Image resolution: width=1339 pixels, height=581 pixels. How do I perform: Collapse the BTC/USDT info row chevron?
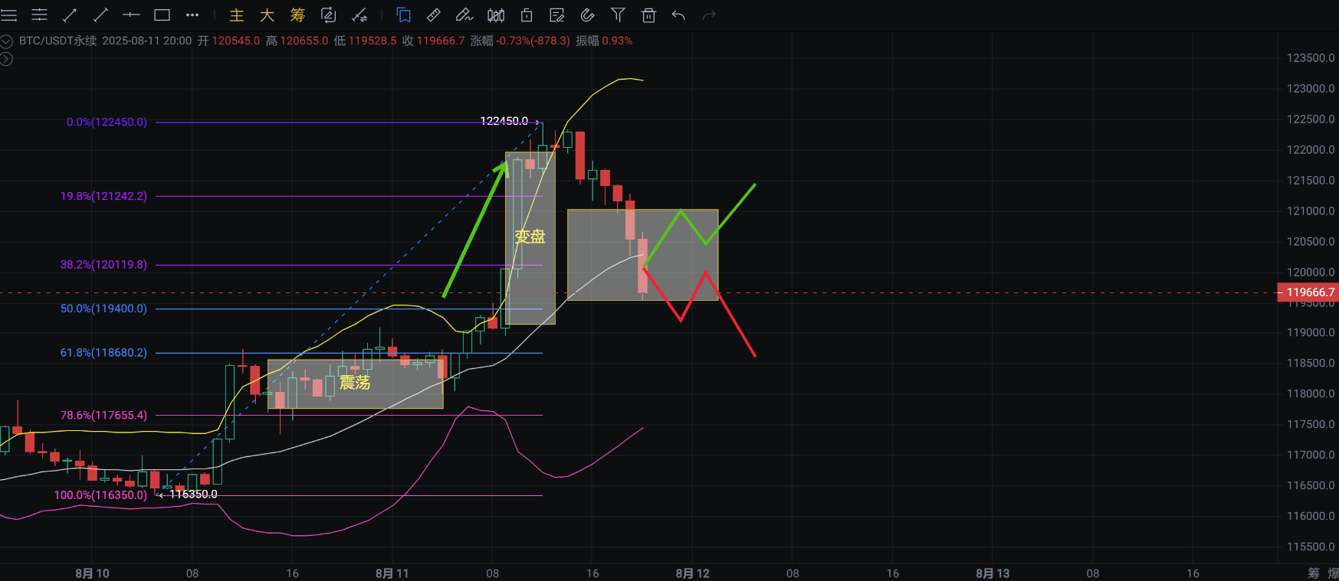pyautogui.click(x=6, y=41)
